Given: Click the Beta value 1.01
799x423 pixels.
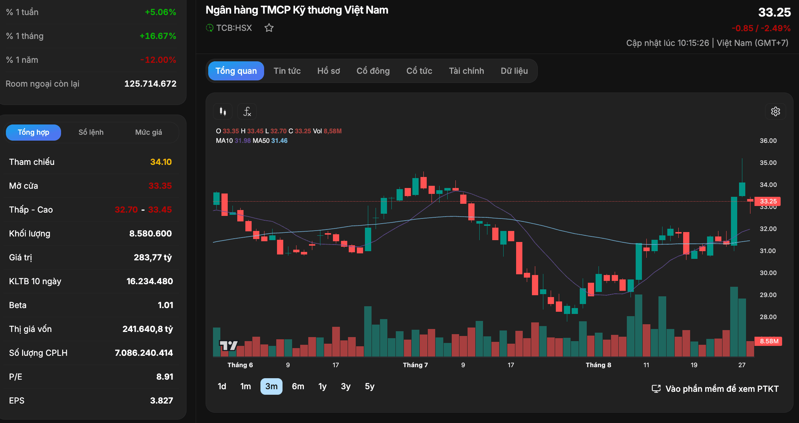Looking at the screenshot, I should [165, 305].
